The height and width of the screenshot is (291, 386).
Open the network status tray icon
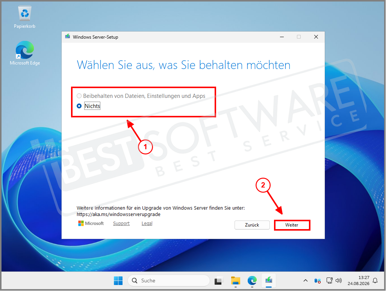point(329,280)
